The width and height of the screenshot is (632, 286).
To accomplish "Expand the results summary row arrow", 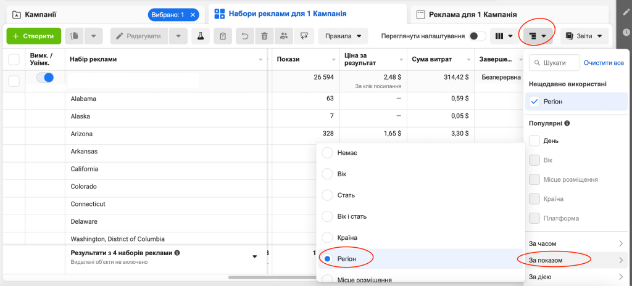I will [255, 256].
